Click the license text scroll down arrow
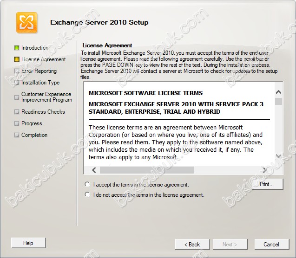296x258 pixels. [278, 156]
